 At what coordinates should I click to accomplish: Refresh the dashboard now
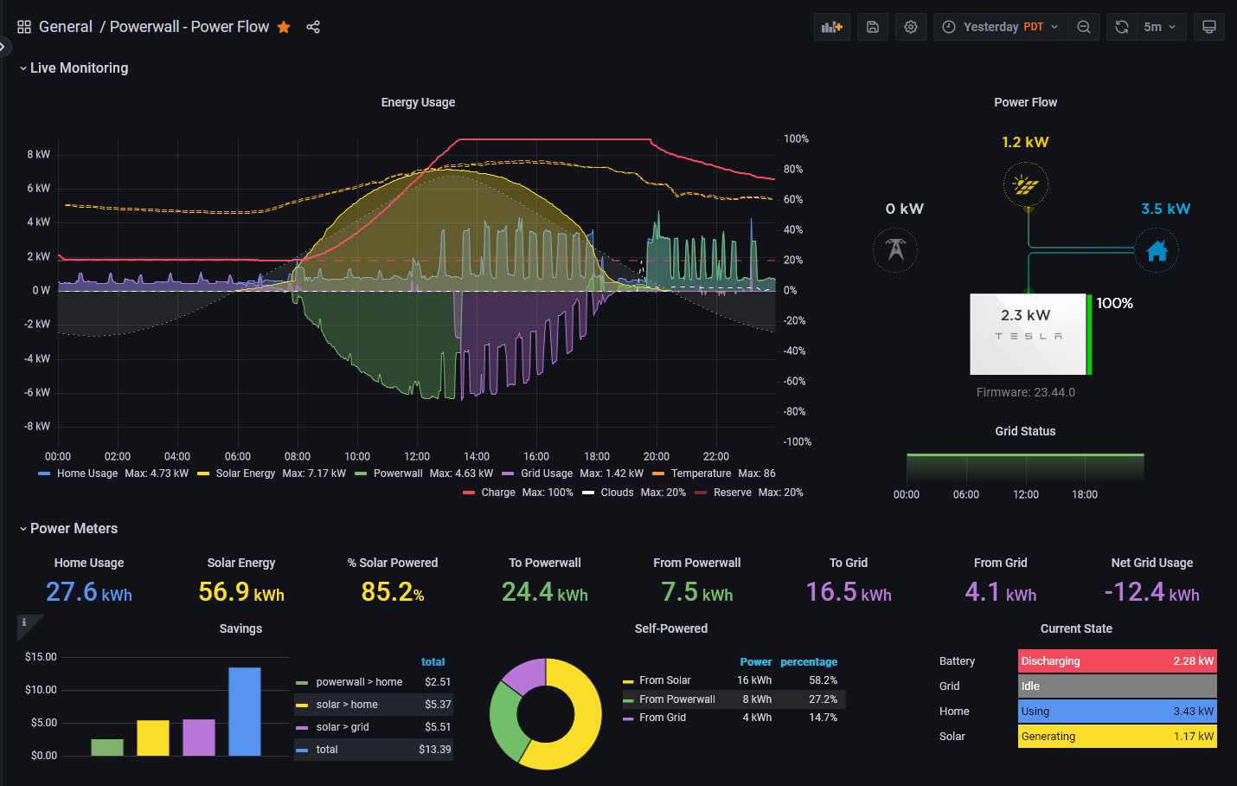(1122, 27)
